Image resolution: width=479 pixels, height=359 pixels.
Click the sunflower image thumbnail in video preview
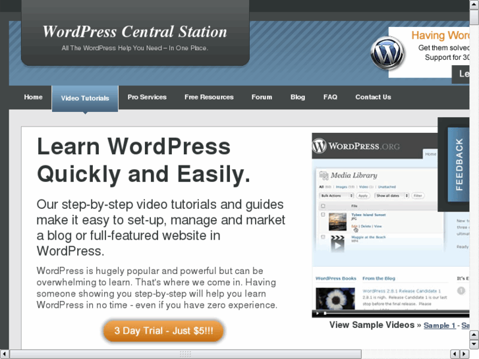[335, 298]
